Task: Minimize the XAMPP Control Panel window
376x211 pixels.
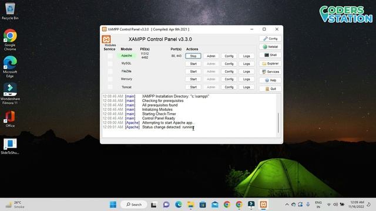Action: 251,29
